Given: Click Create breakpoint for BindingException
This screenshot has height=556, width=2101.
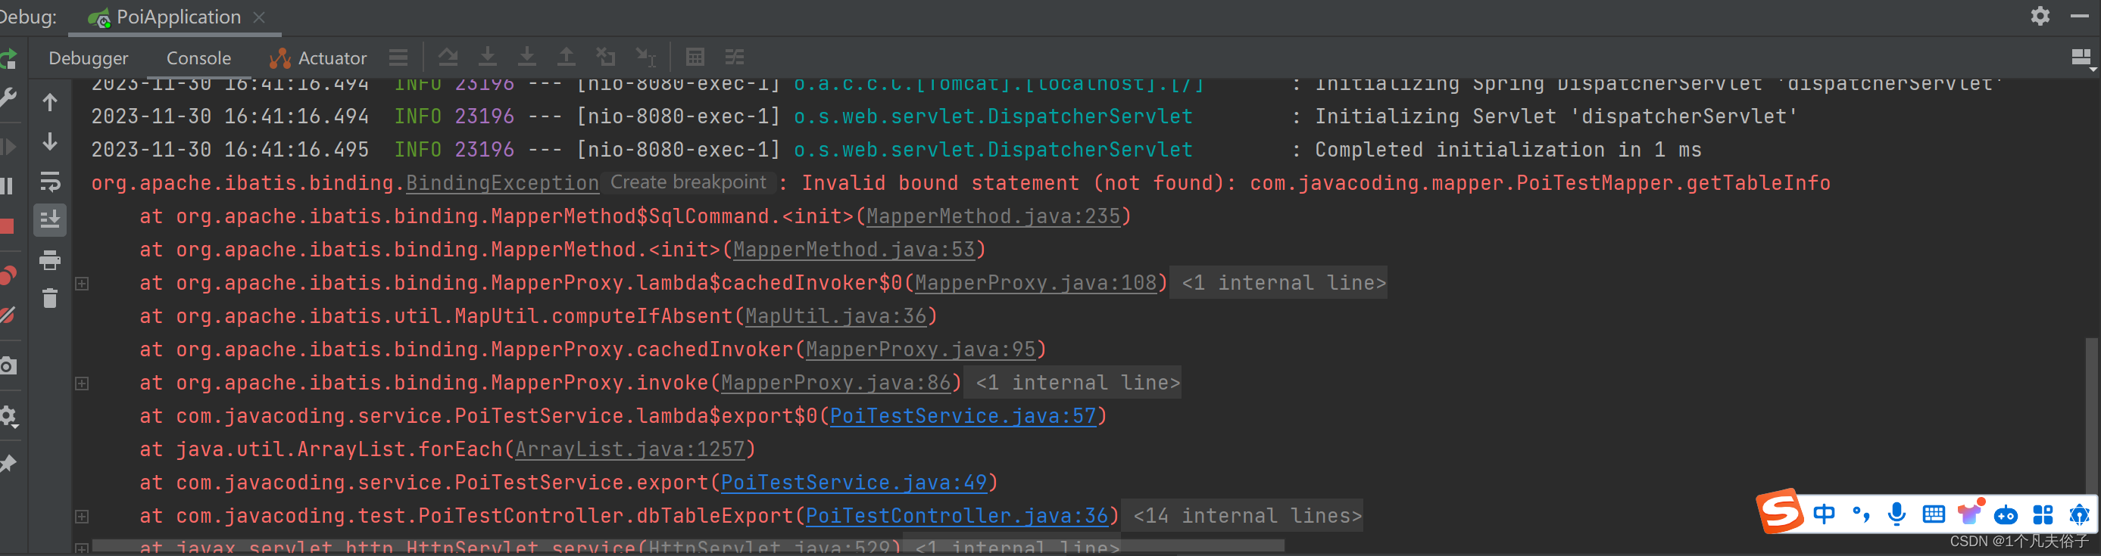Looking at the screenshot, I should [x=688, y=182].
